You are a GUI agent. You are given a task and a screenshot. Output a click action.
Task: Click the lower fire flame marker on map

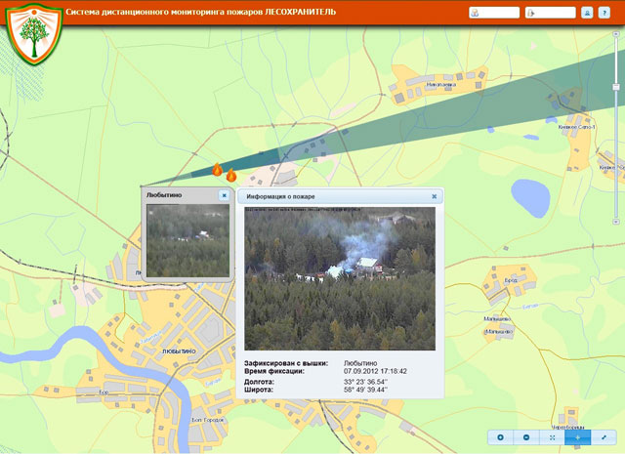(x=231, y=175)
